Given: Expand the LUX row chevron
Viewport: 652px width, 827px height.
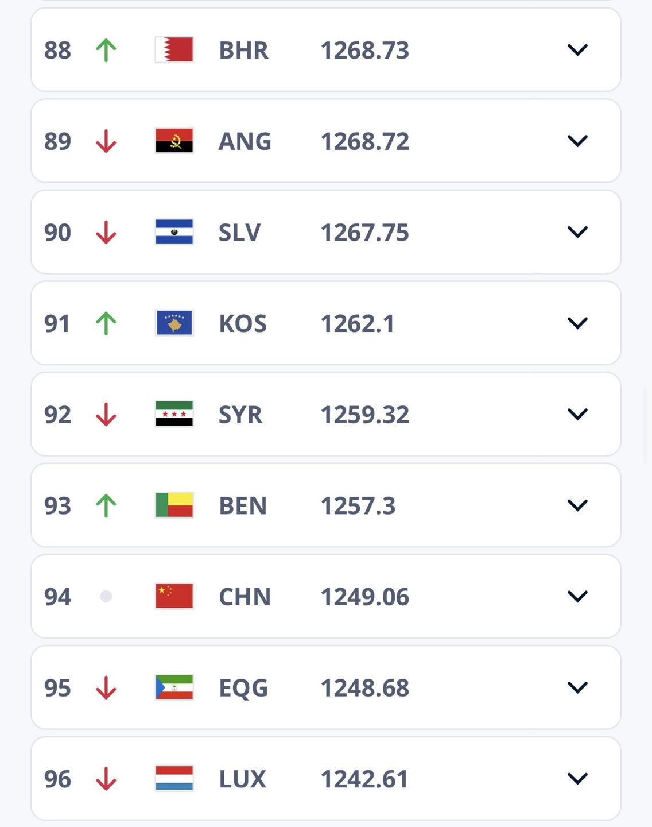Looking at the screenshot, I should pos(577,779).
